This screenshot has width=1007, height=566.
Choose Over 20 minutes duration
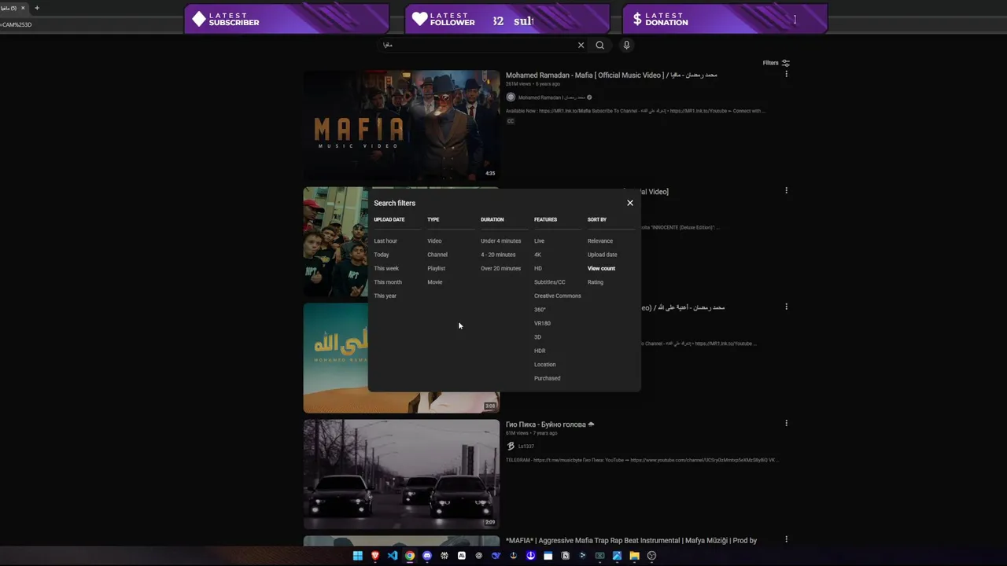point(500,268)
